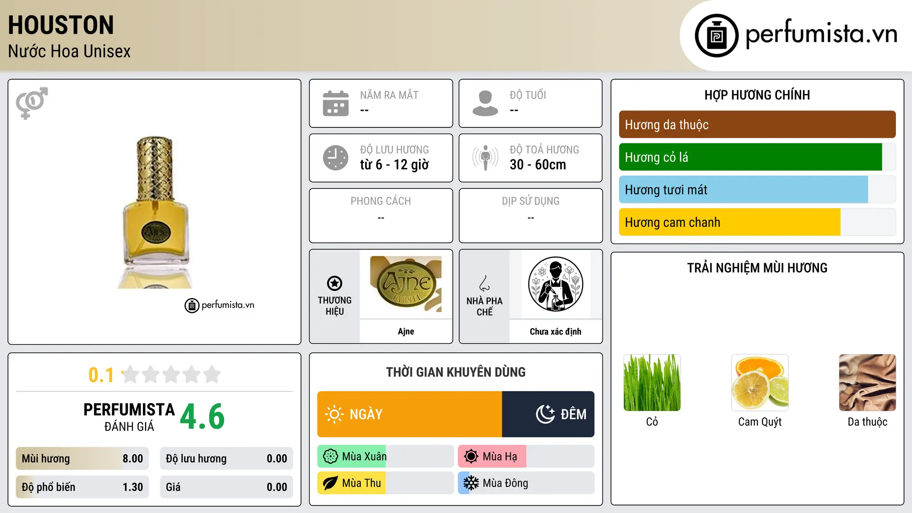Select the Cam Quýt citrus note image
This screenshot has width=912, height=513.
(760, 383)
